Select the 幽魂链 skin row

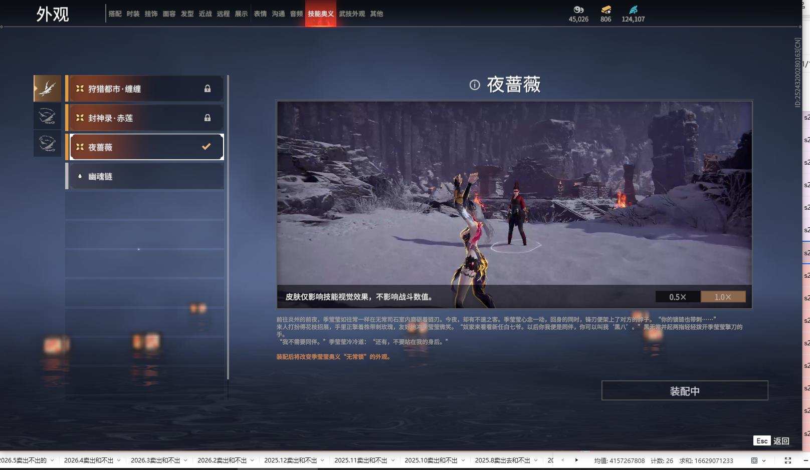pyautogui.click(x=145, y=176)
